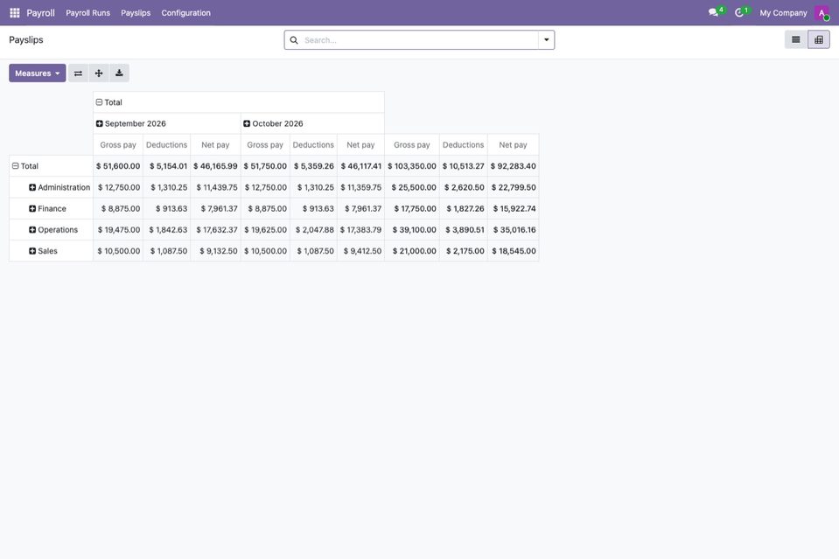
Task: Click Operations cell $ 19,475.00
Action: (118, 230)
